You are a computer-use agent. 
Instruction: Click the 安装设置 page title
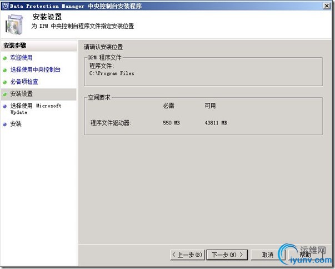[47, 17]
